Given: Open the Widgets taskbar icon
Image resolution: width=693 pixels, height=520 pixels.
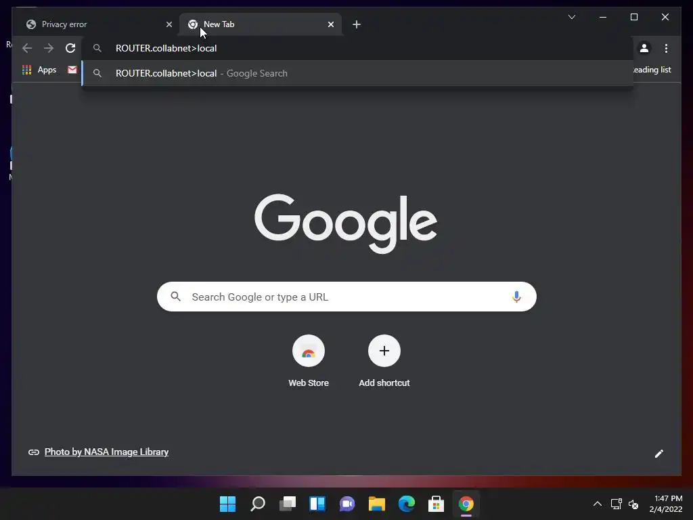Looking at the screenshot, I should pyautogui.click(x=317, y=504).
